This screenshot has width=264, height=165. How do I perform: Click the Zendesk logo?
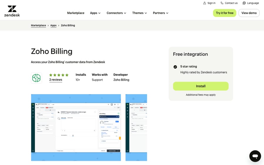coord(12,11)
